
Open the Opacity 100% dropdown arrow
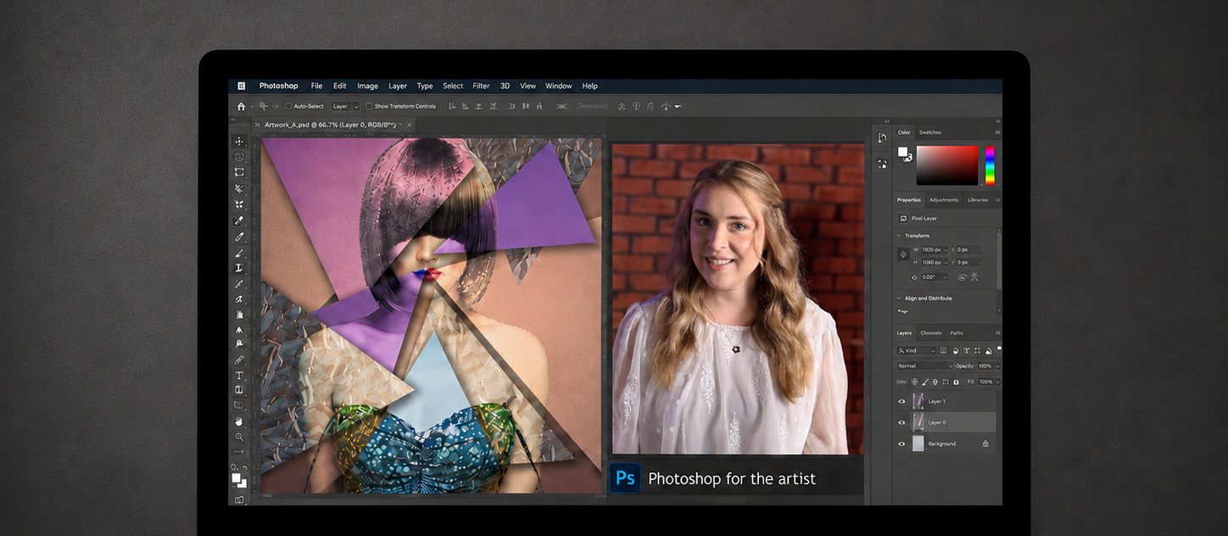[x=997, y=366]
